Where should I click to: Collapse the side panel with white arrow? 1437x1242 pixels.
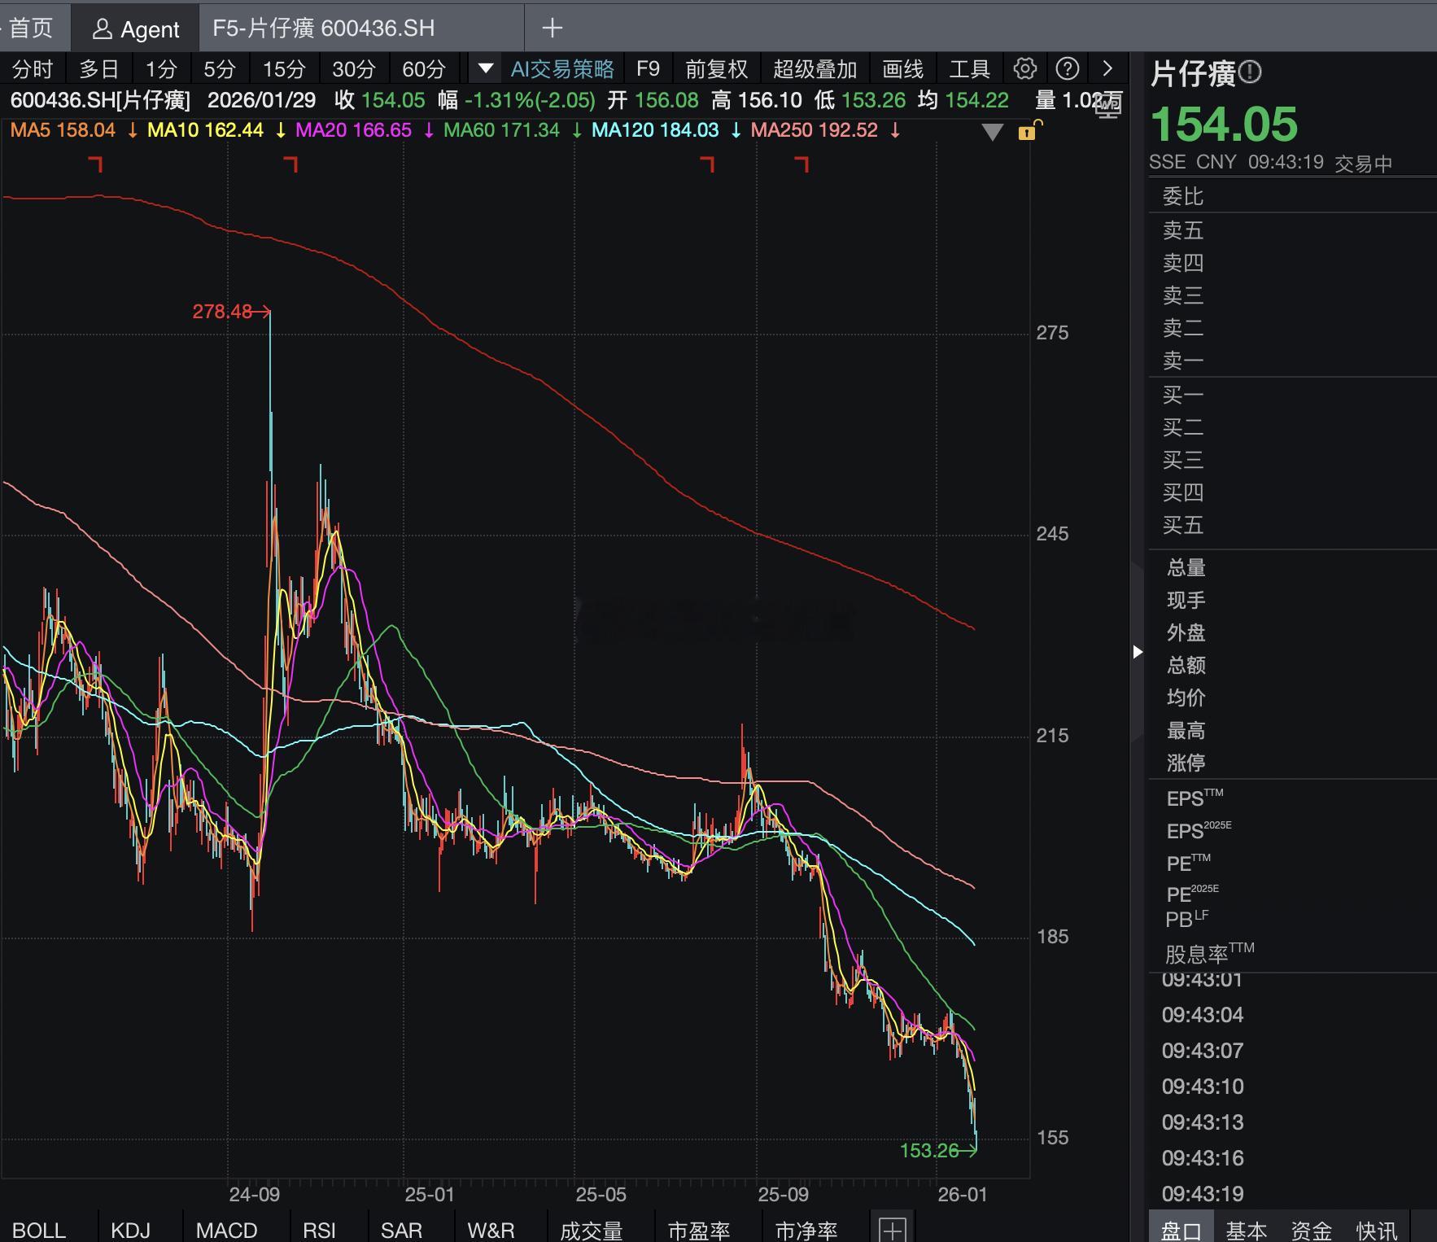(x=1138, y=651)
